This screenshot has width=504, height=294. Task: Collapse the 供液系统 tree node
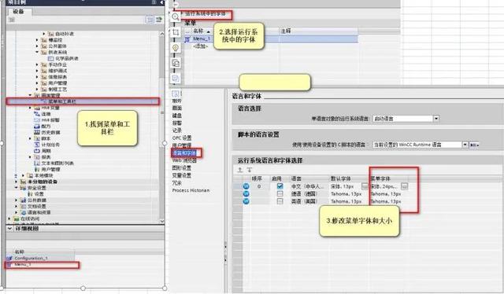[37, 52]
